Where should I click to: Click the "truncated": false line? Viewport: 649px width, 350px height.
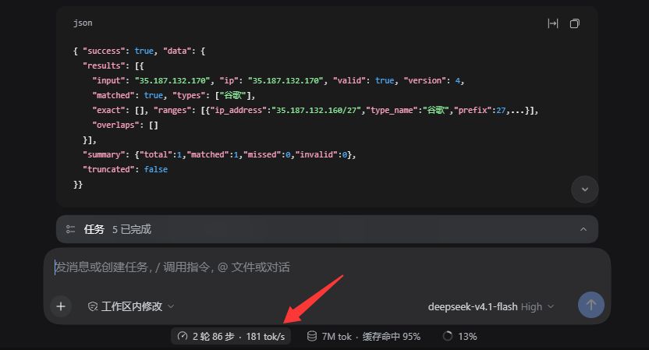click(125, 169)
